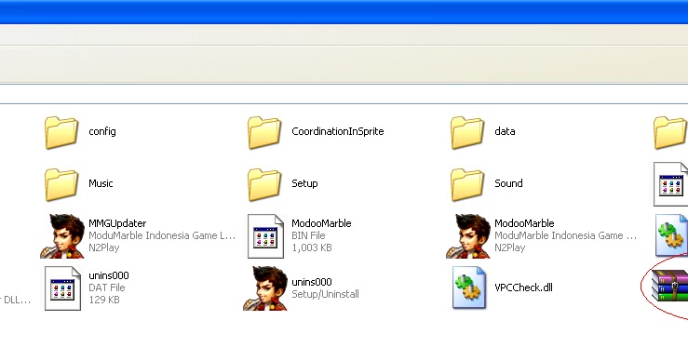Select the data folder icon
688x361 pixels.
click(467, 132)
